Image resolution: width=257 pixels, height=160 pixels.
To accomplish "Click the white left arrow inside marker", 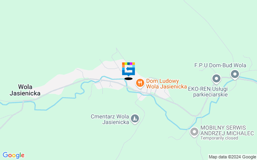I will click(x=129, y=69).
